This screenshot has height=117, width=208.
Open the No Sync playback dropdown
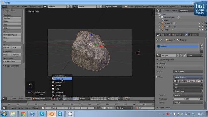[x=124, y=108]
